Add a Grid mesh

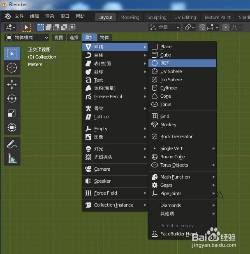(182, 116)
